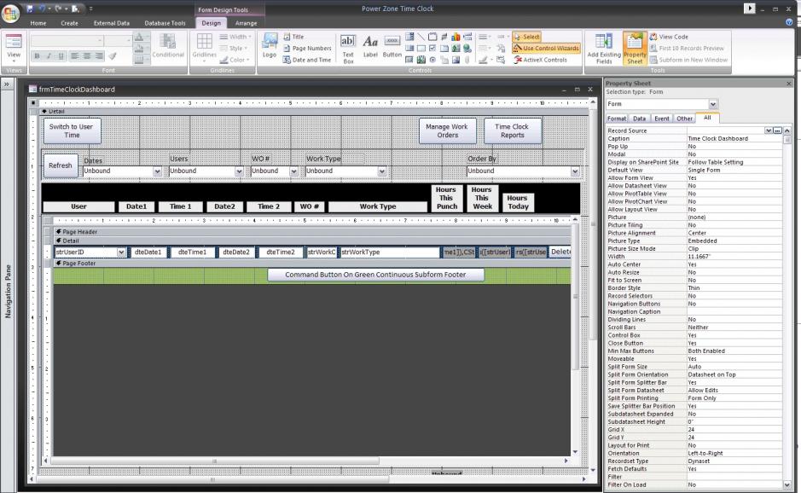
Task: Click Command Button On Green Continuous Subform Footer
Action: [x=375, y=275]
